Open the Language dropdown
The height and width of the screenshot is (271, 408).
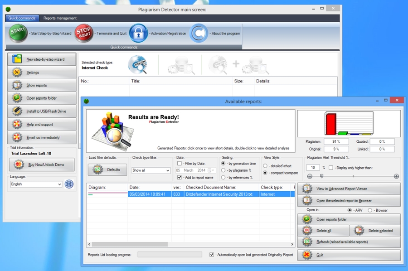pos(59,184)
